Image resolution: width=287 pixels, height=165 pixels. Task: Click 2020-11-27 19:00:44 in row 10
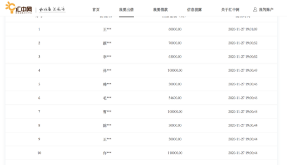(243, 153)
